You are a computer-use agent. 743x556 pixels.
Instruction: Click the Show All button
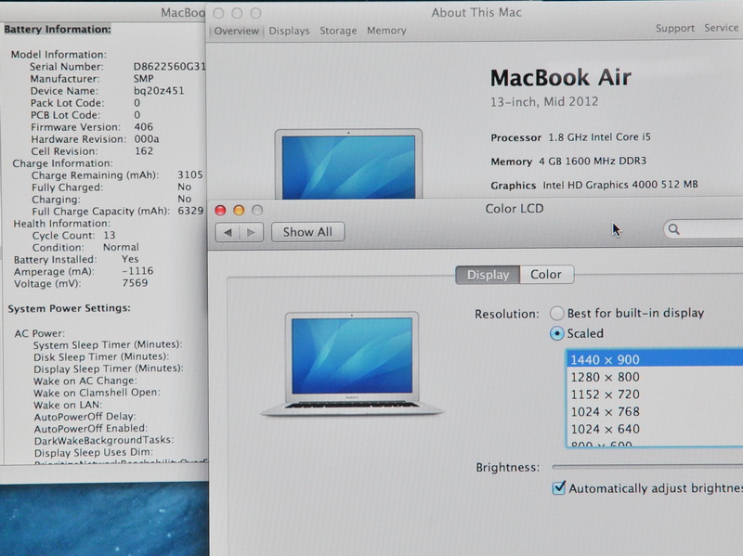(307, 232)
